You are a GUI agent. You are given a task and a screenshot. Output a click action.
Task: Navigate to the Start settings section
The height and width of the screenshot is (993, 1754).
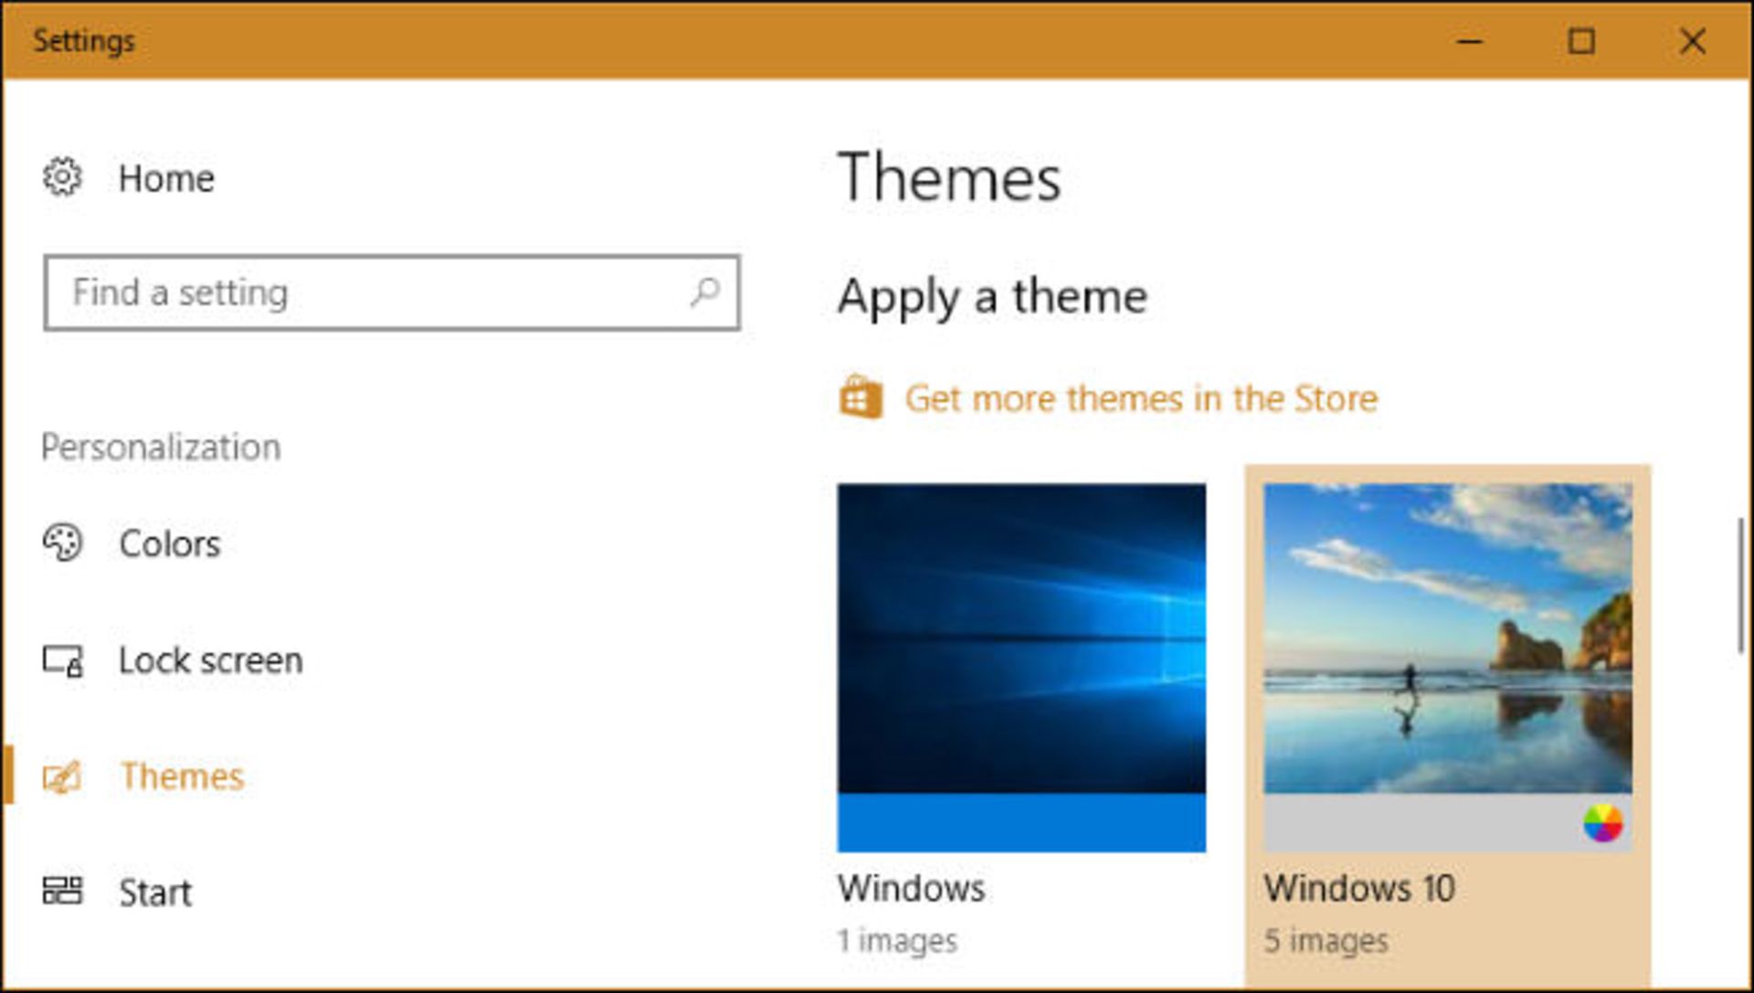point(155,893)
